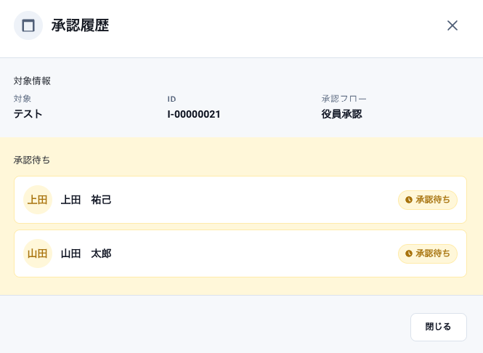Viewport: 483px width, 353px height.
Task: Click the 承認フロー field label
Action: 344,99
